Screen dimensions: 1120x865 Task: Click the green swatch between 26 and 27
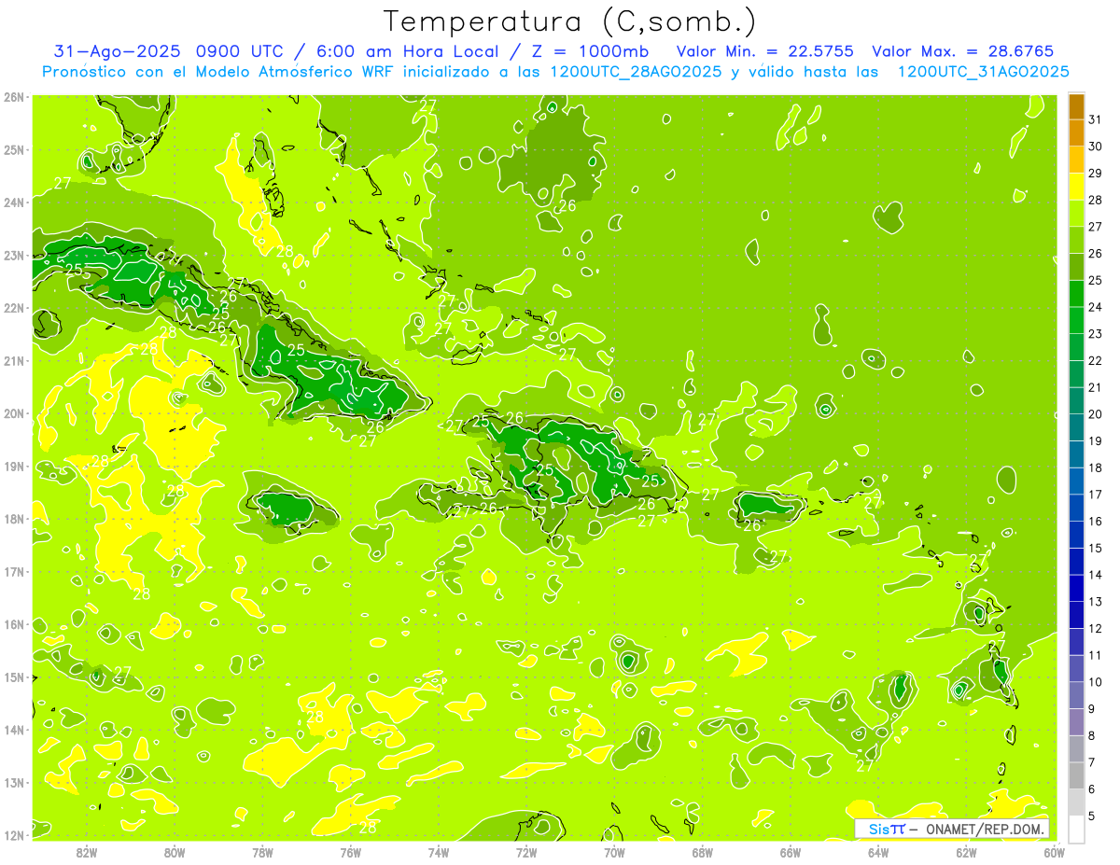[x=1076, y=240]
